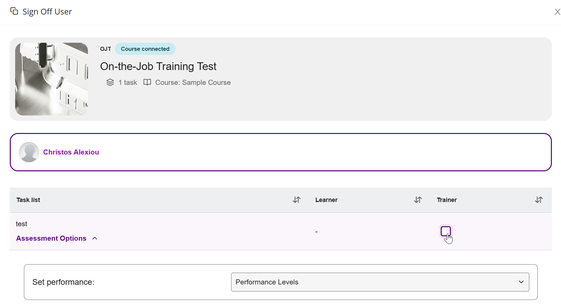Open the Christos Alexiou user link
The height and width of the screenshot is (308, 561).
(x=71, y=152)
